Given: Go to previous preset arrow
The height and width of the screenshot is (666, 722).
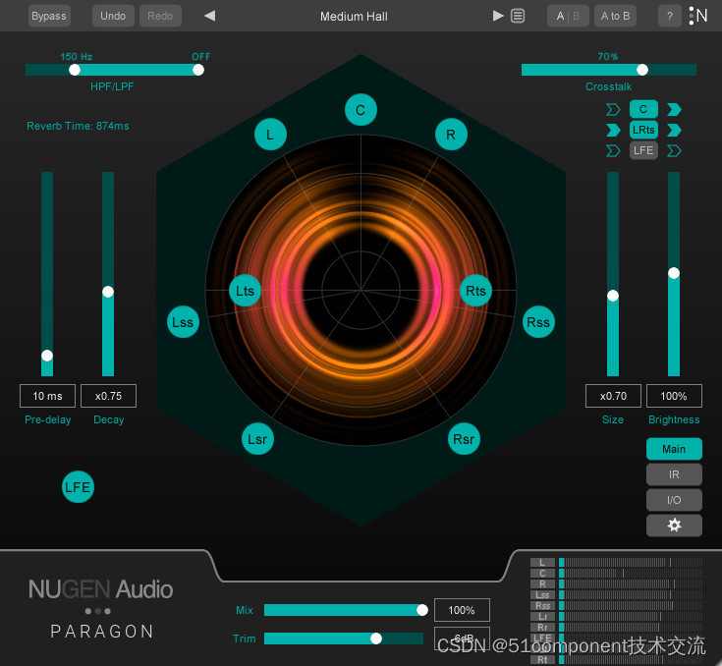Looking at the screenshot, I should [210, 16].
